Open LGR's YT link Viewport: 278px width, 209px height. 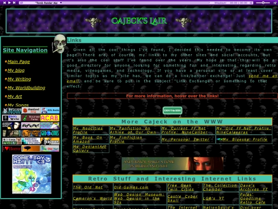214,198
